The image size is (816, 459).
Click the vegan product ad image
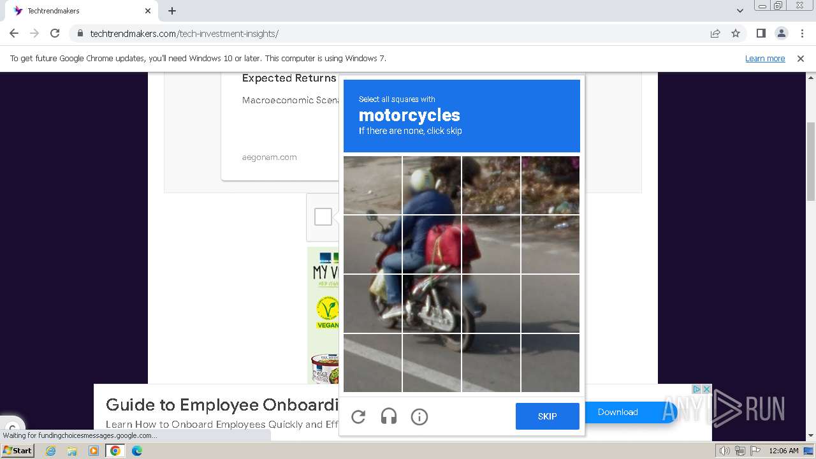324,316
